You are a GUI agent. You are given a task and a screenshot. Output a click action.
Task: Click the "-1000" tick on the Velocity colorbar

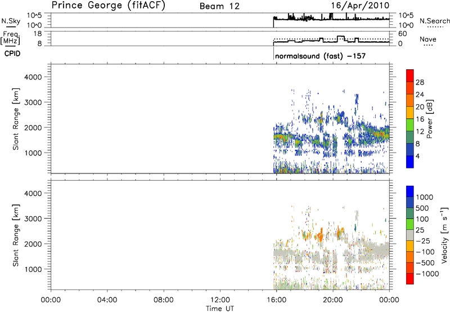coord(427,274)
